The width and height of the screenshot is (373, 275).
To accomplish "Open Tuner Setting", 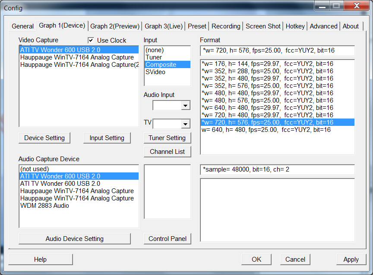I will tap(167, 138).
